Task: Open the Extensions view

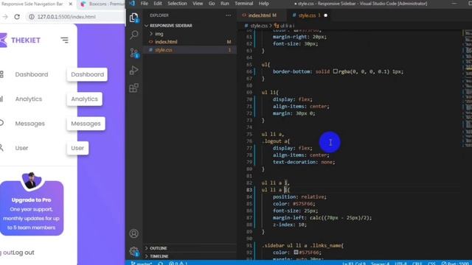Action: pos(134,88)
